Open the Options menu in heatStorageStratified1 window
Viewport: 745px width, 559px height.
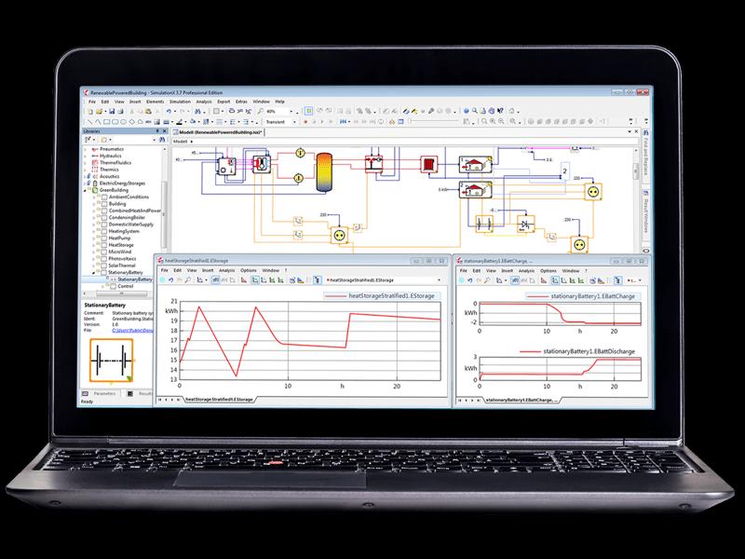point(249,270)
